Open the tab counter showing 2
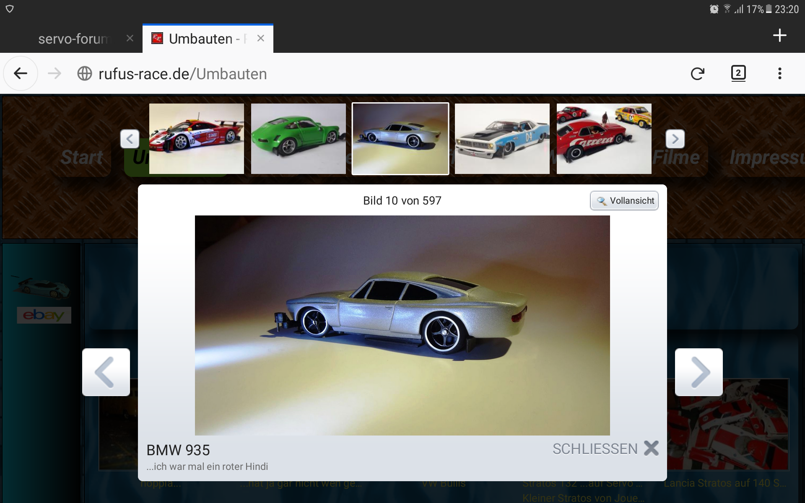 pyautogui.click(x=738, y=73)
